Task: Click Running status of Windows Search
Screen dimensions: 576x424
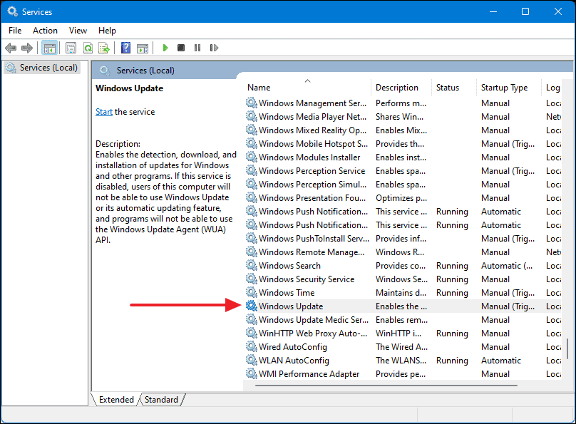Action: [x=452, y=266]
